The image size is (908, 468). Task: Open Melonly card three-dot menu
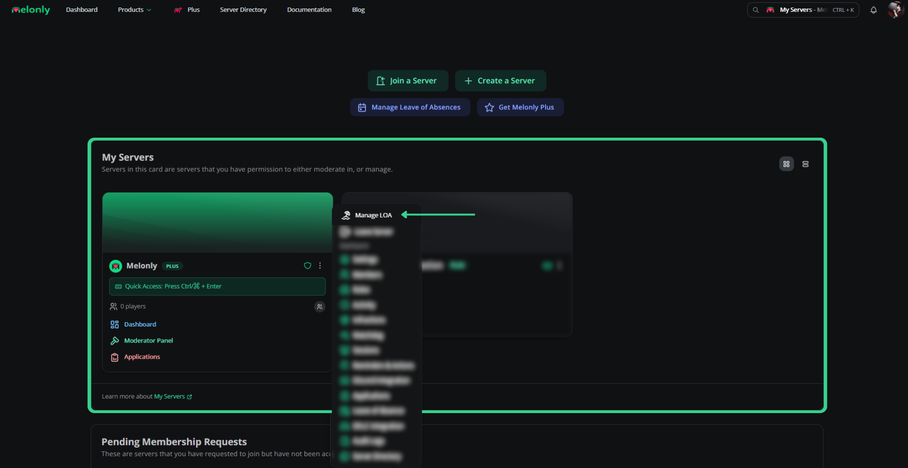click(320, 265)
